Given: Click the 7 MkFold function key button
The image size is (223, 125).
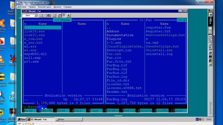Looking at the screenshot, I should (x=128, y=110).
